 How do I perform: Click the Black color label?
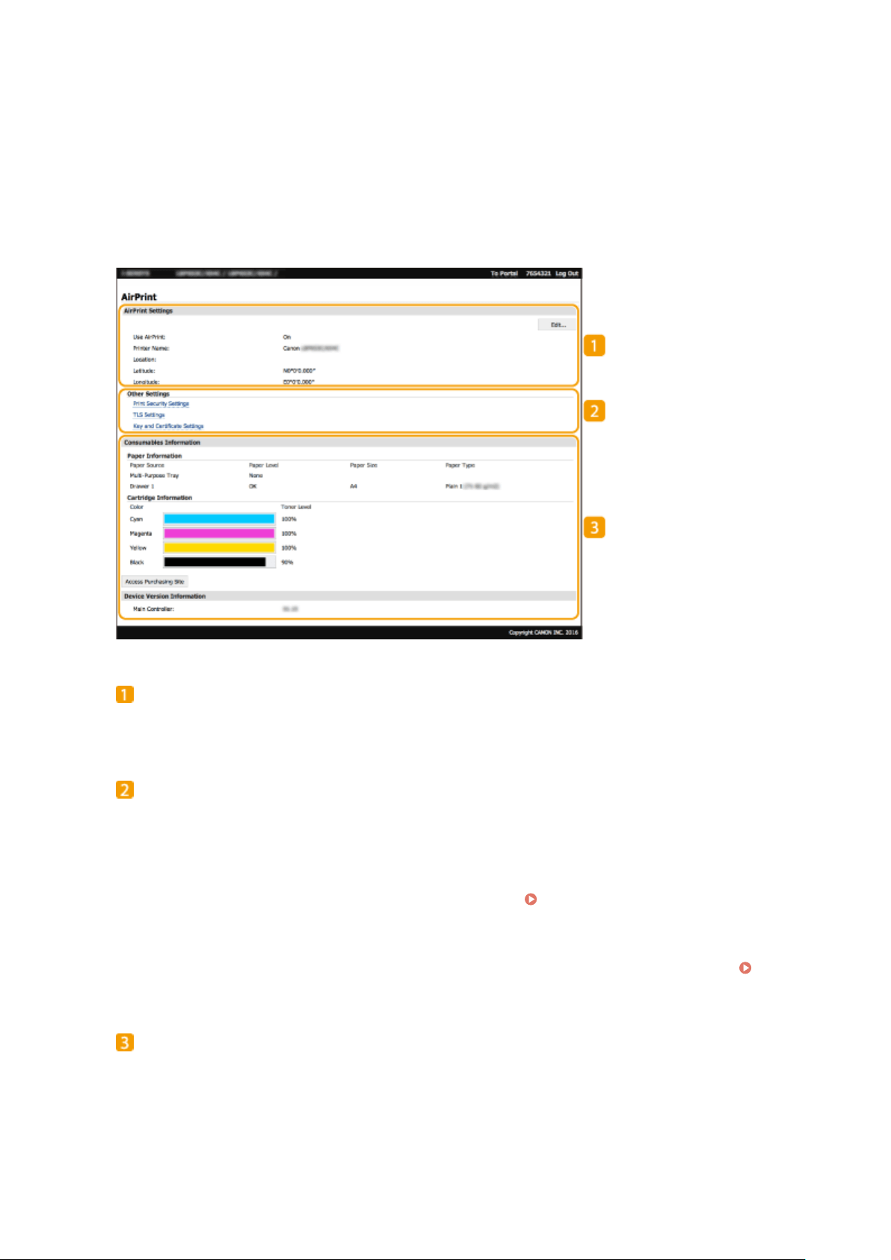click(137, 562)
